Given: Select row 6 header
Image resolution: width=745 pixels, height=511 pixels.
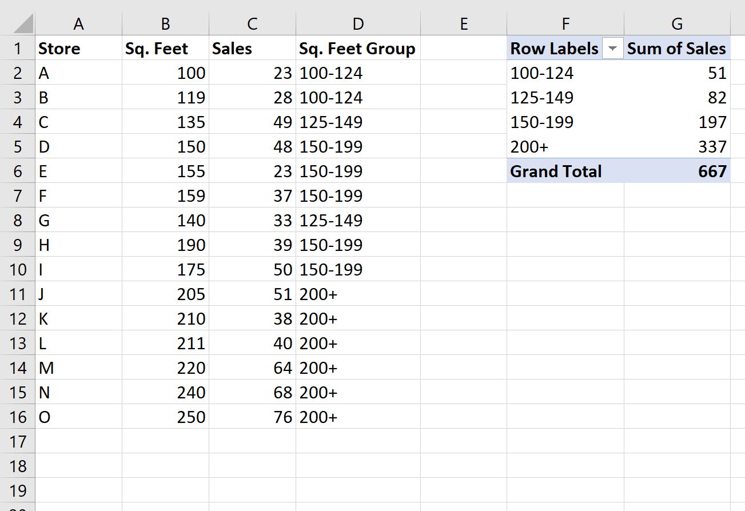Looking at the screenshot, I should pos(18,171).
